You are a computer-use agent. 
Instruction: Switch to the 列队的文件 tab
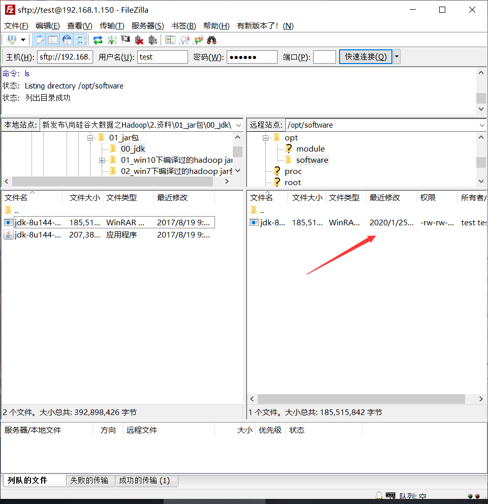[34, 480]
